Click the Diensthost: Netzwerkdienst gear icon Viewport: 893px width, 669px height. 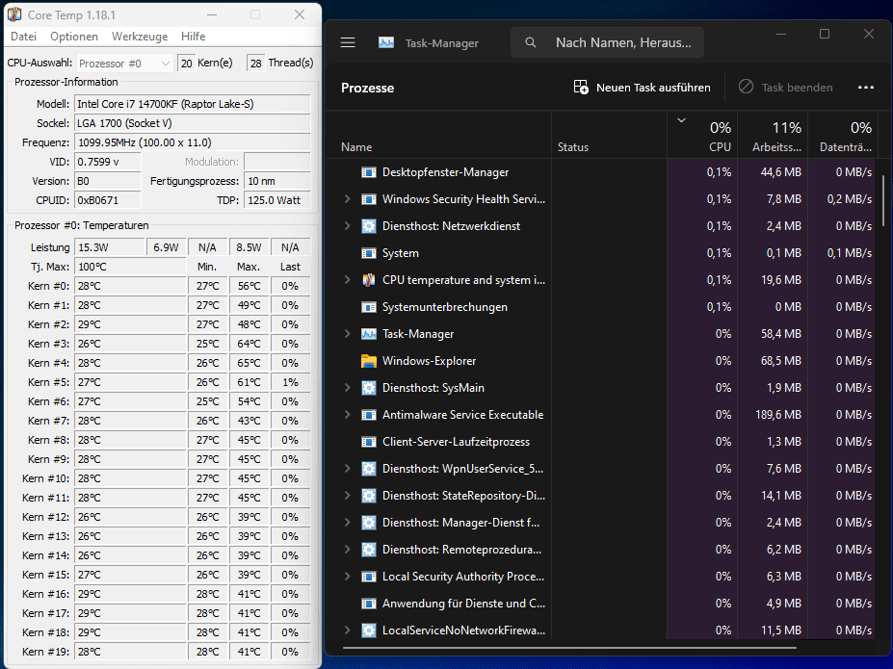(369, 226)
